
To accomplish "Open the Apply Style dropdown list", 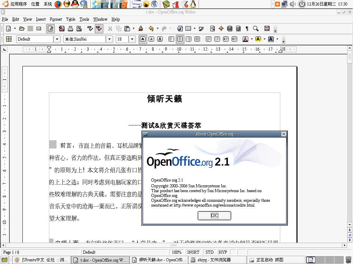I will [x=57, y=39].
